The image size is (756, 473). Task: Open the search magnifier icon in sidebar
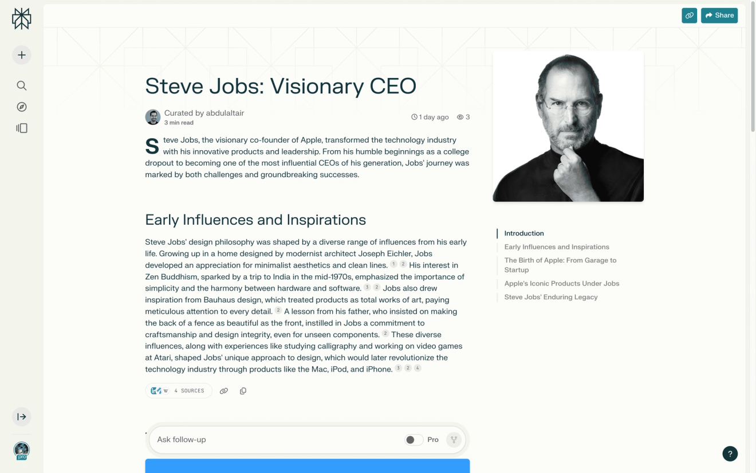click(x=22, y=85)
